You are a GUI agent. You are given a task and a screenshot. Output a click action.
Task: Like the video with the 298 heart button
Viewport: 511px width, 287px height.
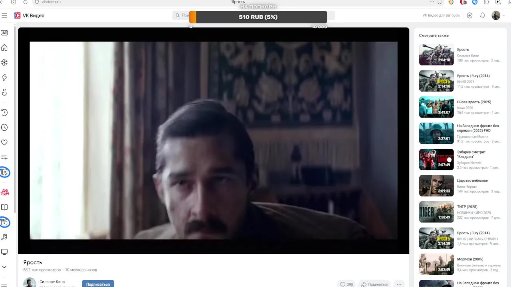pos(346,284)
